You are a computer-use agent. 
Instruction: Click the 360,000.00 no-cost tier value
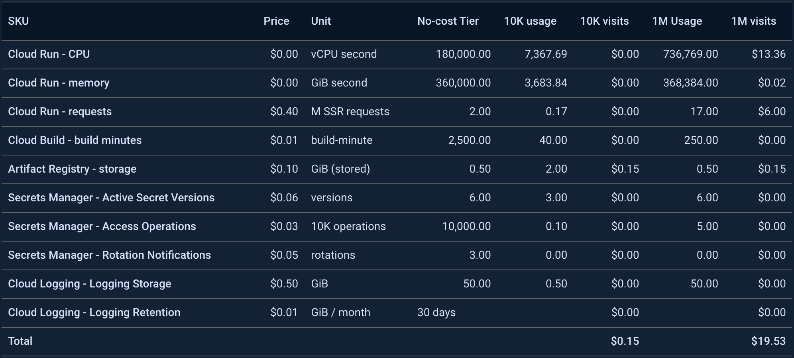464,83
